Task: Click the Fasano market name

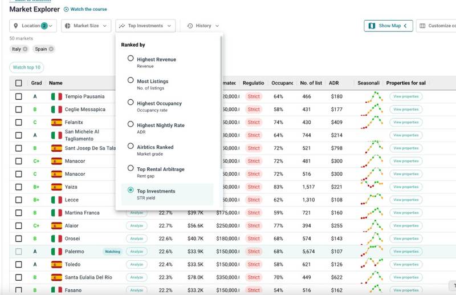Action: coord(73,290)
